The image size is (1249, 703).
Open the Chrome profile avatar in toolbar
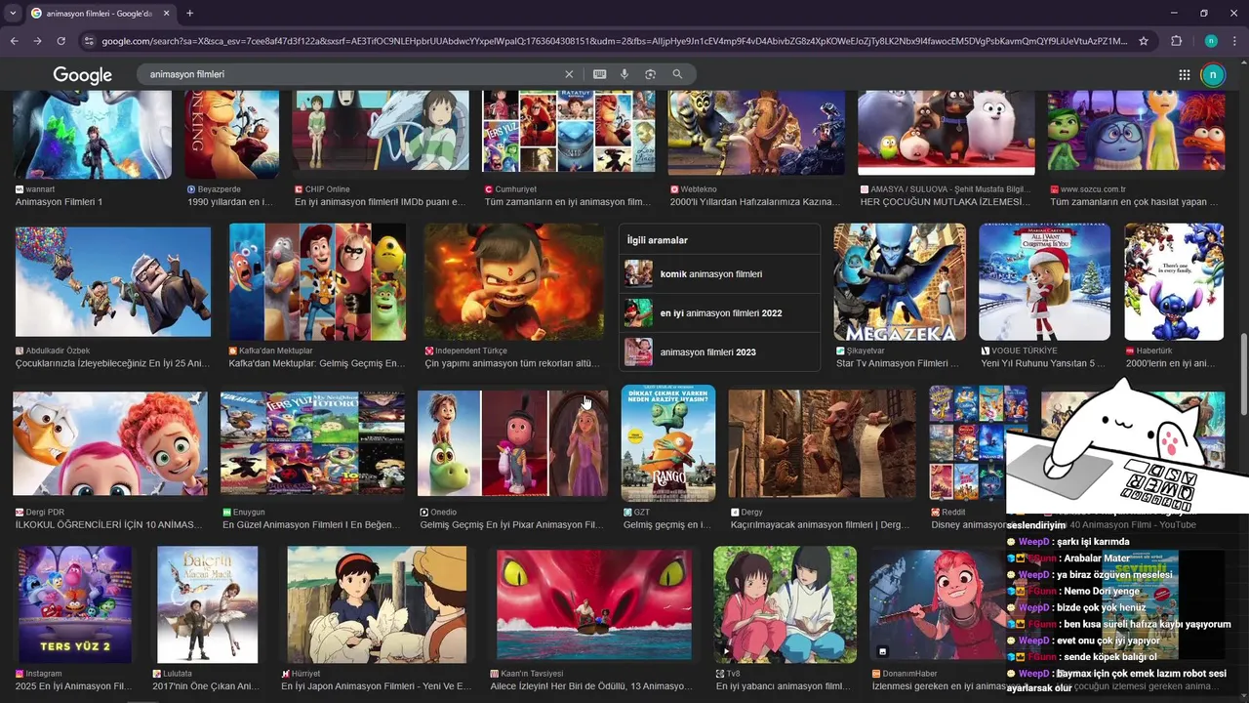click(x=1210, y=41)
